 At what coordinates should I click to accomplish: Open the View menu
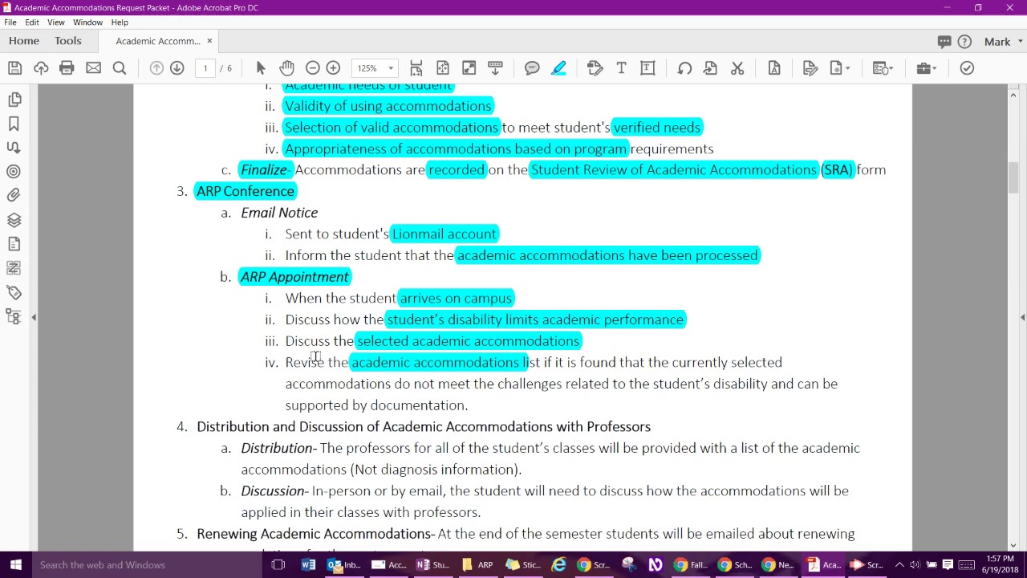pyautogui.click(x=56, y=22)
